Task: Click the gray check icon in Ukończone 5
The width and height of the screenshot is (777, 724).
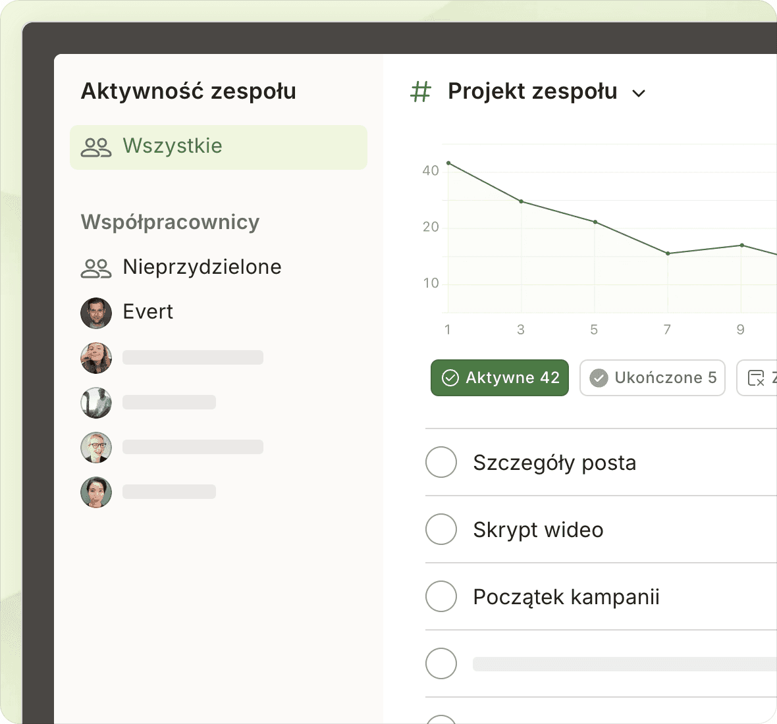Action: pos(599,378)
